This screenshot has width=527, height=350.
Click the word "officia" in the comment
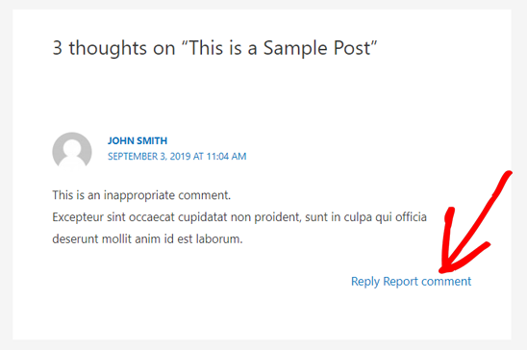pyautogui.click(x=411, y=217)
